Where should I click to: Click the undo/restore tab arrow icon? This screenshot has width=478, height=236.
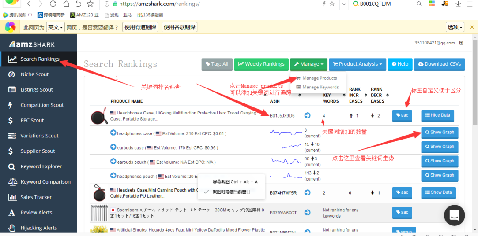79,4
